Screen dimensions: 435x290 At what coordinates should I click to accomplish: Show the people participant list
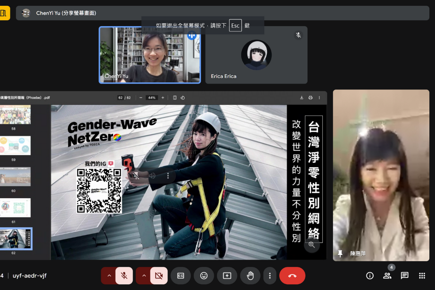(x=387, y=275)
